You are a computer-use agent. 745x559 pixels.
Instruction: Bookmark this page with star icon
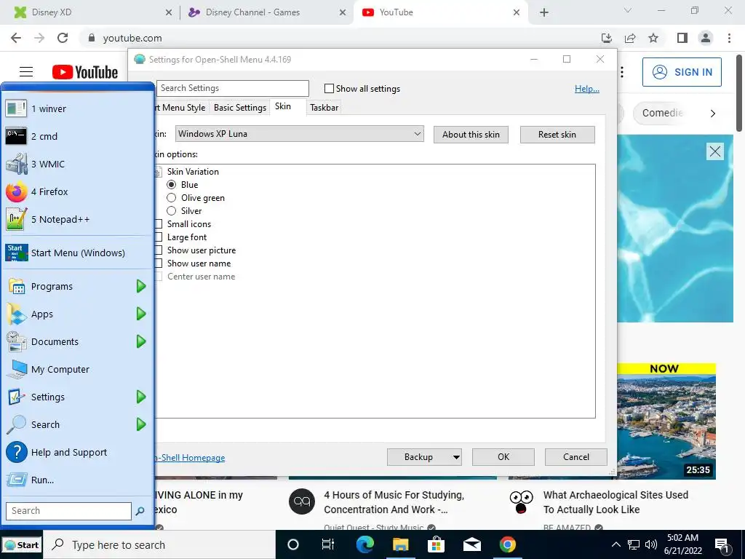point(654,38)
